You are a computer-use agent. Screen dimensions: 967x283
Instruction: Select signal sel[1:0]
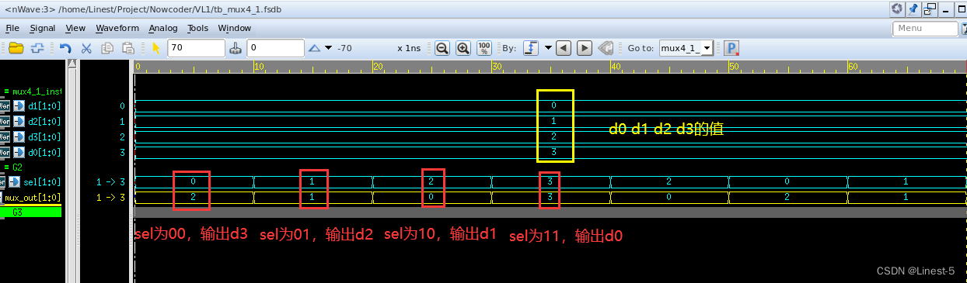coord(43,182)
